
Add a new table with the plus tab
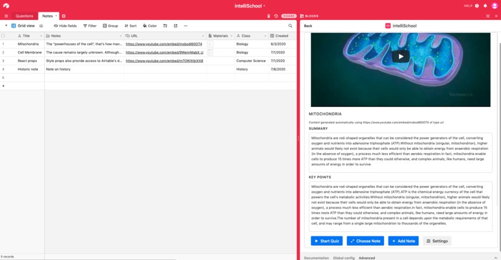(63, 16)
